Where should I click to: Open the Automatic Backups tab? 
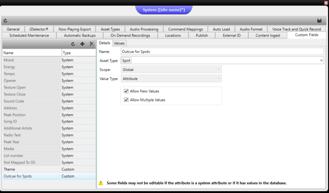(80, 36)
